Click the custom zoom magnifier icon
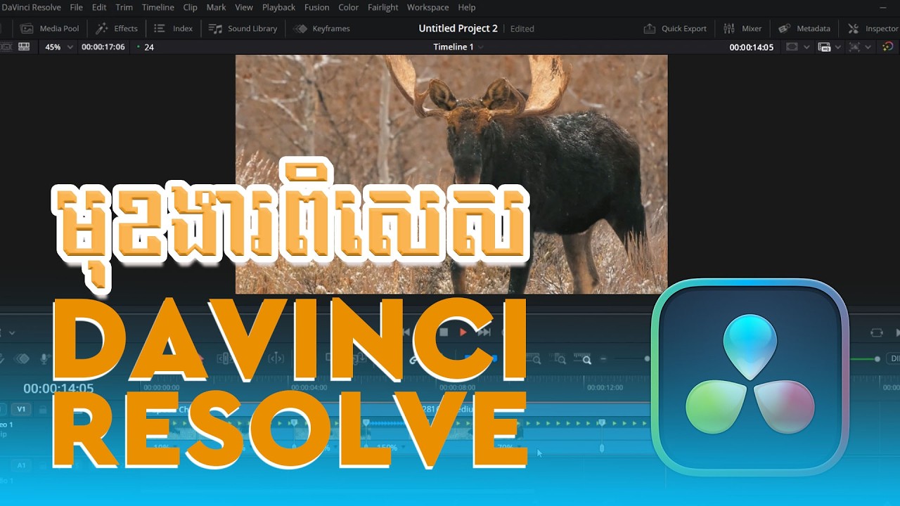This screenshot has height=506, width=900. pyautogui.click(x=586, y=359)
